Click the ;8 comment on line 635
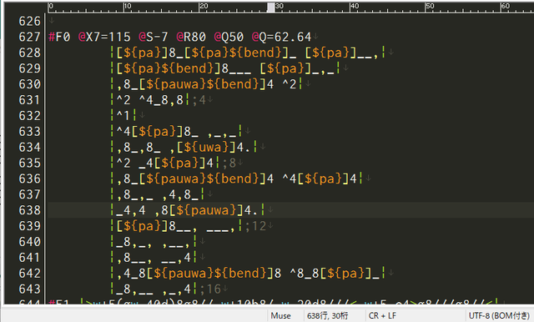 tap(229, 163)
